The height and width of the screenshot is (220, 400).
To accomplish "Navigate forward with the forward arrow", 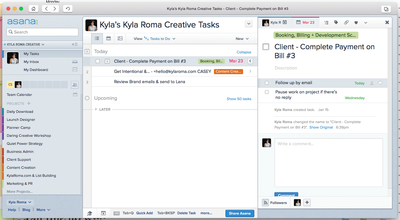I will [55, 9].
